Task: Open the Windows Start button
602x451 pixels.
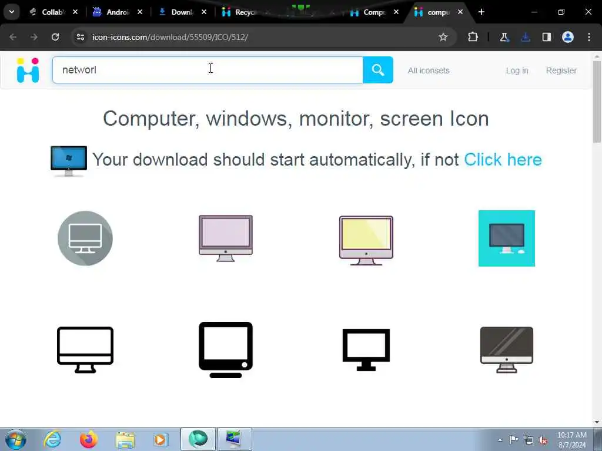Action: tap(16, 439)
